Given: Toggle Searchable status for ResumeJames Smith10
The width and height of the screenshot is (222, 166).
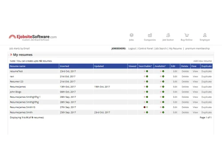Looking at the screenshot, I should click(146, 107).
